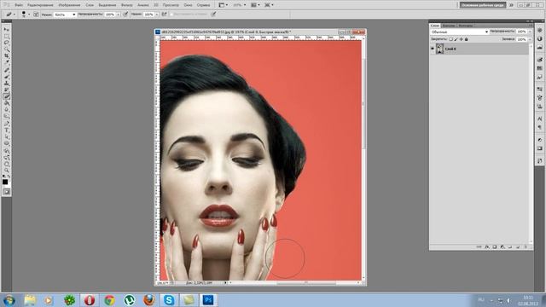Toggle tablet pressure for brush size

tap(213, 14)
